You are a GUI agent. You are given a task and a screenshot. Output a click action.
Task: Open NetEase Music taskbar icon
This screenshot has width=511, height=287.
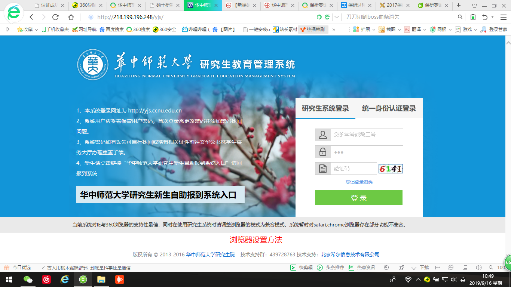[46, 279]
